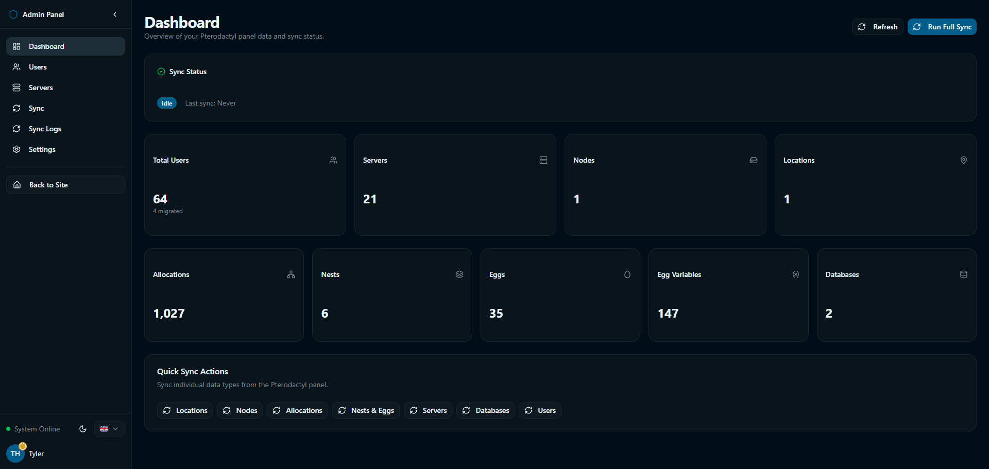The image size is (989, 469).
Task: Click the 21 servers count
Action: [x=370, y=199]
